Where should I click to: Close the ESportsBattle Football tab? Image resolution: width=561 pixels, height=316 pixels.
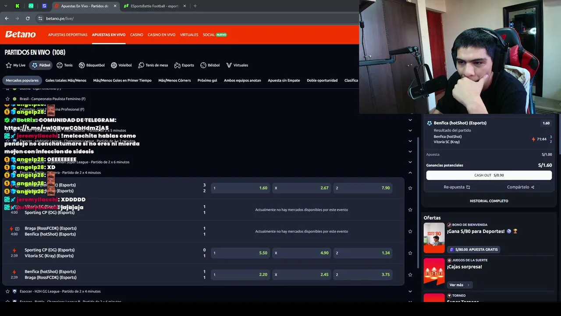click(x=185, y=6)
